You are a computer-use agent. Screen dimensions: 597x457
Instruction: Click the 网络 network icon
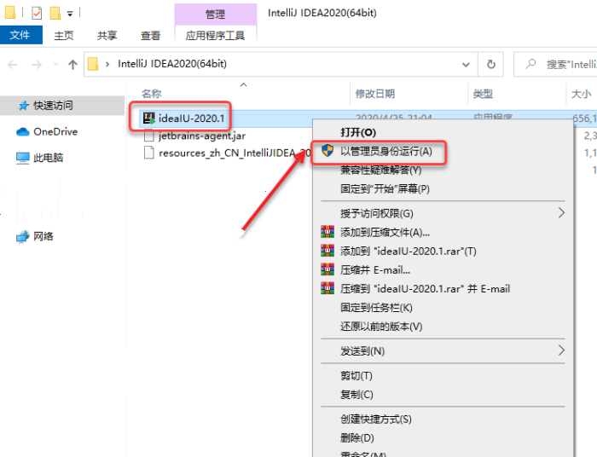23,236
